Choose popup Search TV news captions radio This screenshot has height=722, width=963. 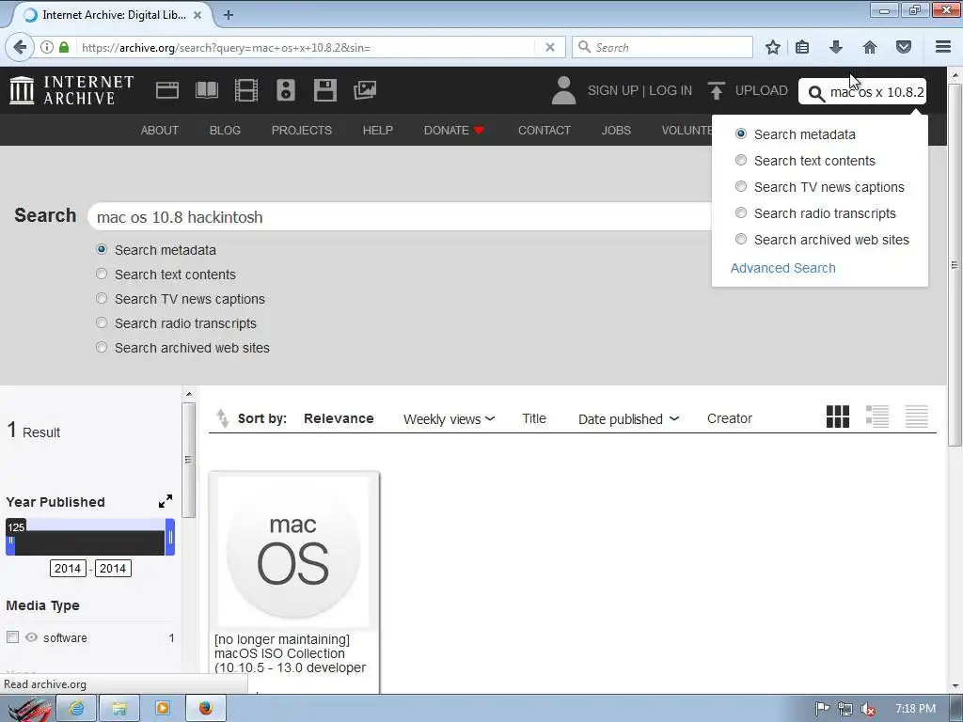click(741, 187)
